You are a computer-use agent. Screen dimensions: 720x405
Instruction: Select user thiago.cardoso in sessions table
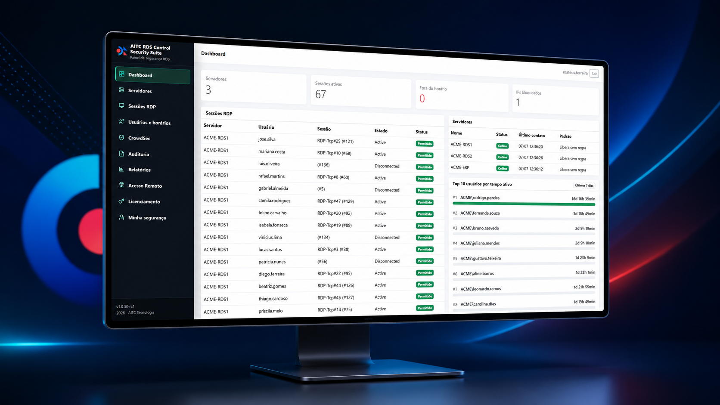[x=273, y=298]
